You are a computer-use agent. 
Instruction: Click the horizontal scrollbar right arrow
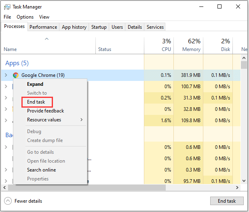point(237,188)
